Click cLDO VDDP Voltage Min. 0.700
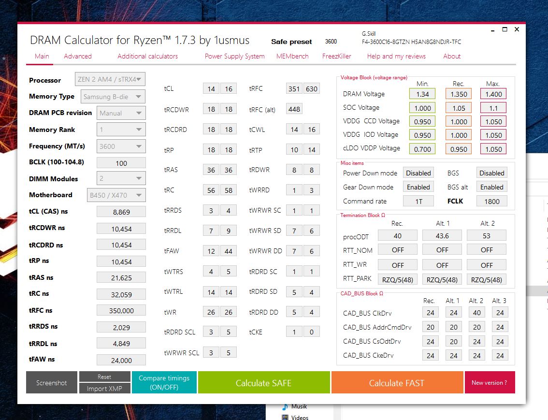 tap(422, 149)
